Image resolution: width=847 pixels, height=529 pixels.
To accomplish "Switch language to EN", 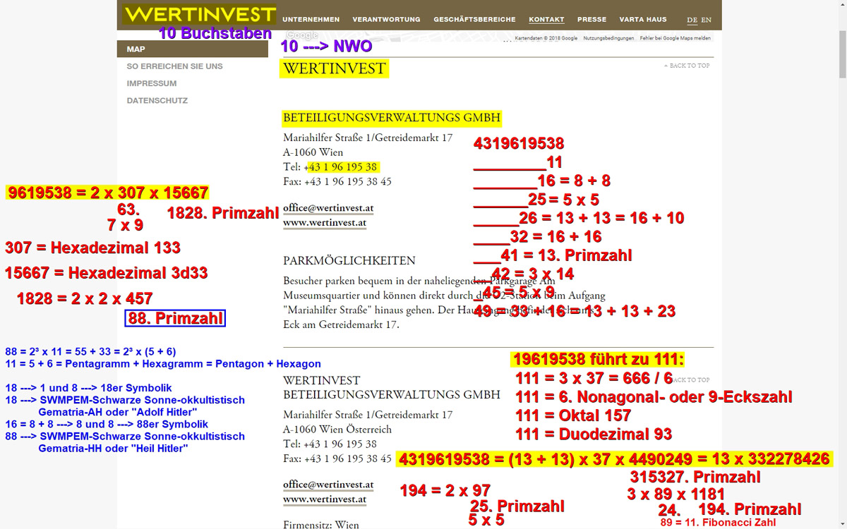I will tap(706, 20).
